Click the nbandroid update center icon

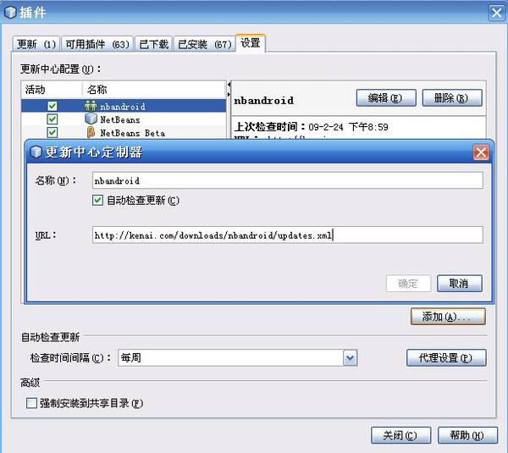coord(91,106)
